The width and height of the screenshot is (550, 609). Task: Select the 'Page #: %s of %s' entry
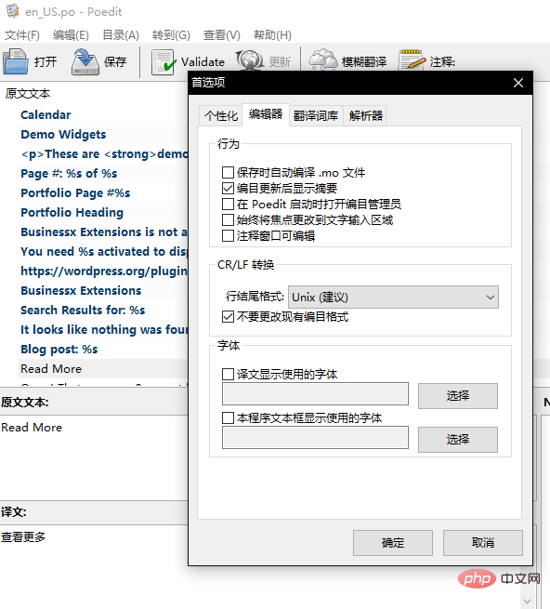point(69,174)
